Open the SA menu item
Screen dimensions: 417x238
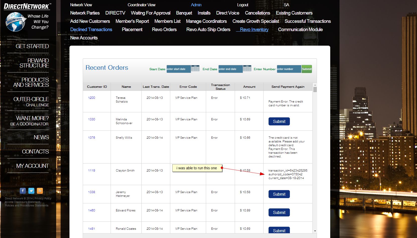[x=286, y=5]
